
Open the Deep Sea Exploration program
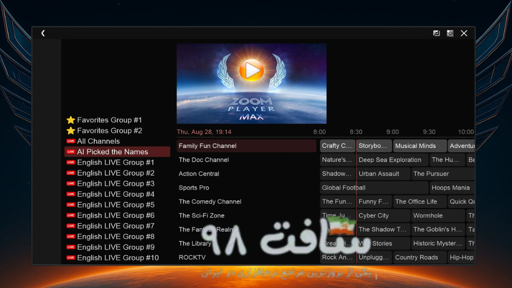tap(392, 160)
